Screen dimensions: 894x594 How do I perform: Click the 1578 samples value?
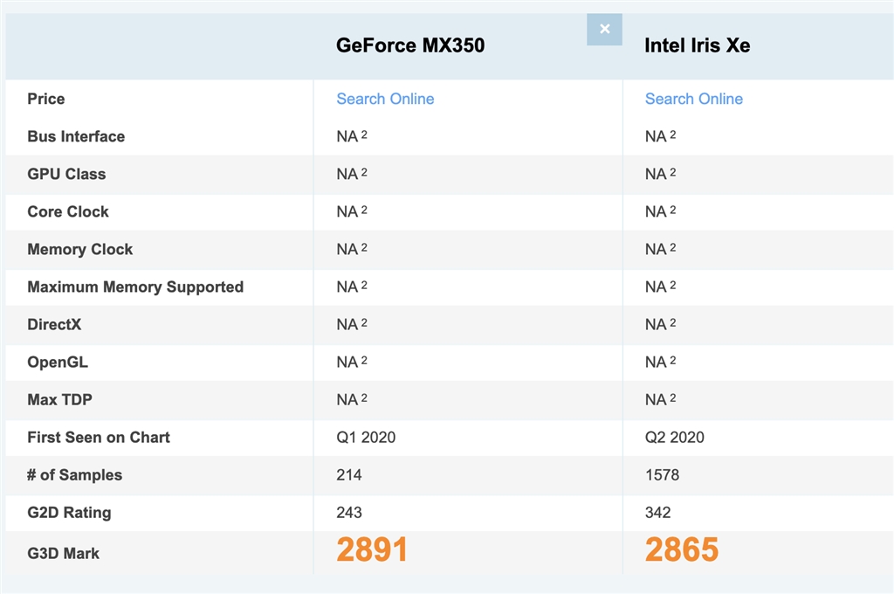662,474
